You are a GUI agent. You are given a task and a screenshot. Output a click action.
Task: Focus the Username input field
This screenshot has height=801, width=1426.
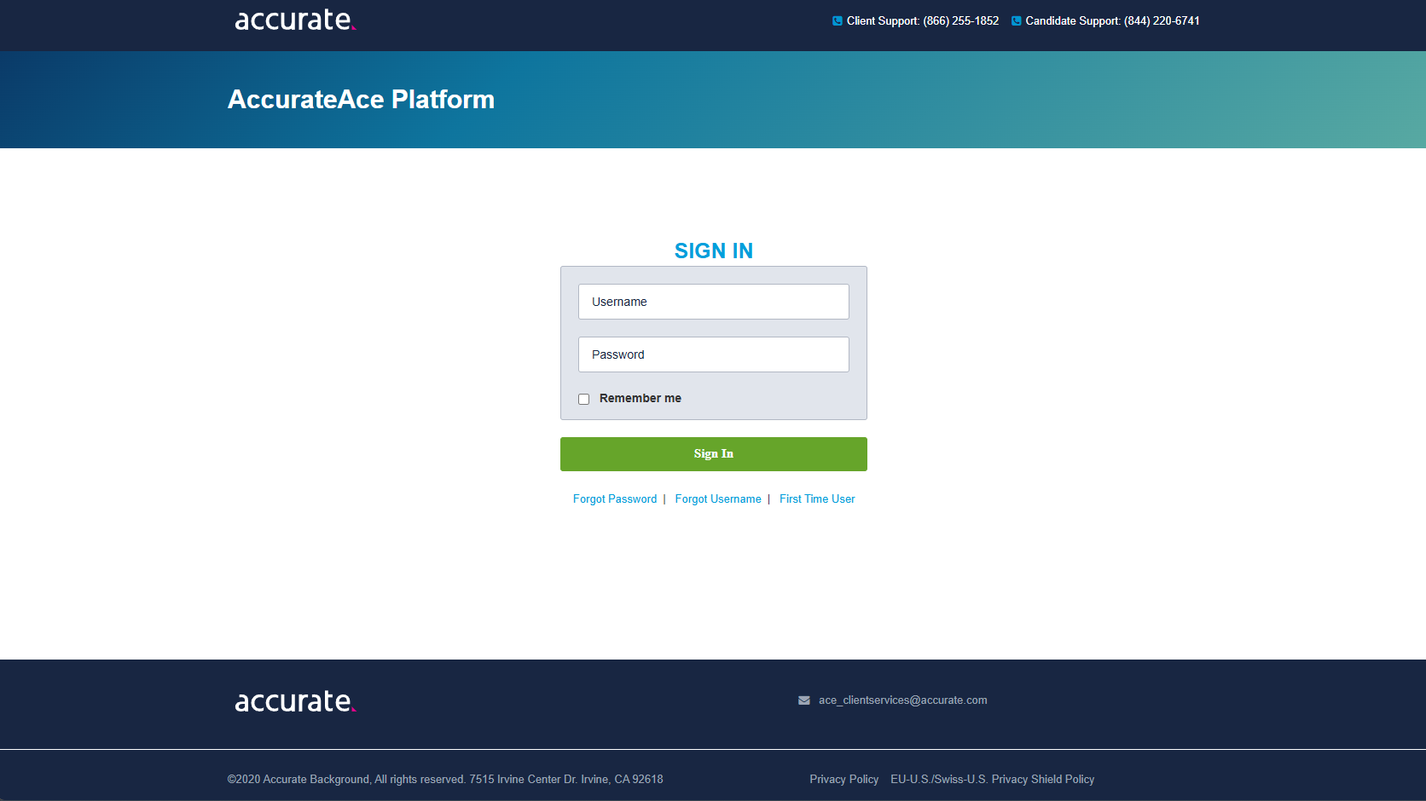pos(714,302)
